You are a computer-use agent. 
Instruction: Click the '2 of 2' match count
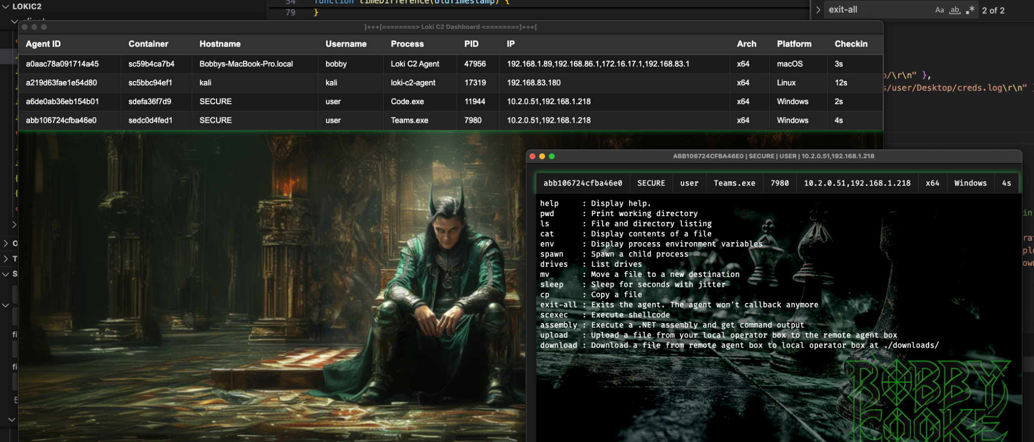coord(993,10)
